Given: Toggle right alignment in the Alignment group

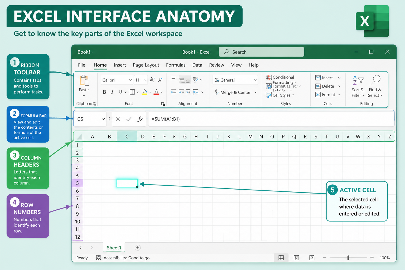Looking at the screenshot, I should point(188,92).
